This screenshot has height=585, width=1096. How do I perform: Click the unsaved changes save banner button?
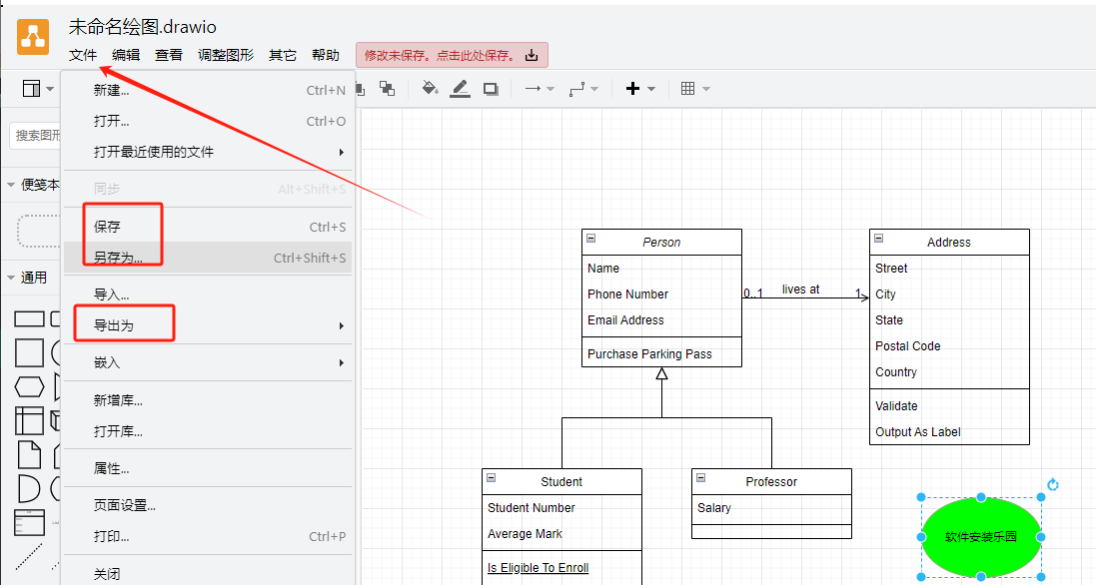452,55
